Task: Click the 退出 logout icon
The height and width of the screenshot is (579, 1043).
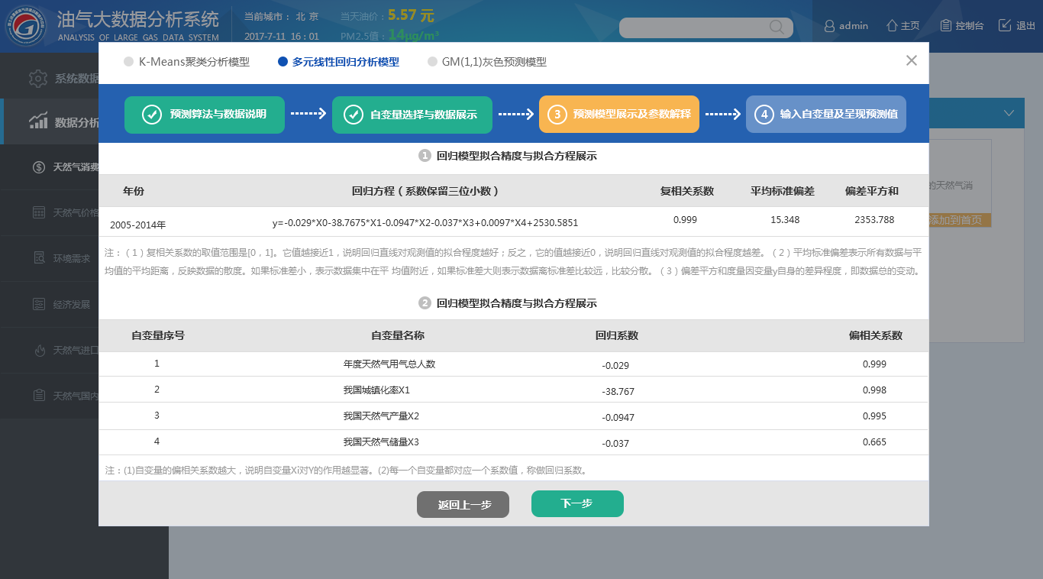Action: (x=1005, y=25)
